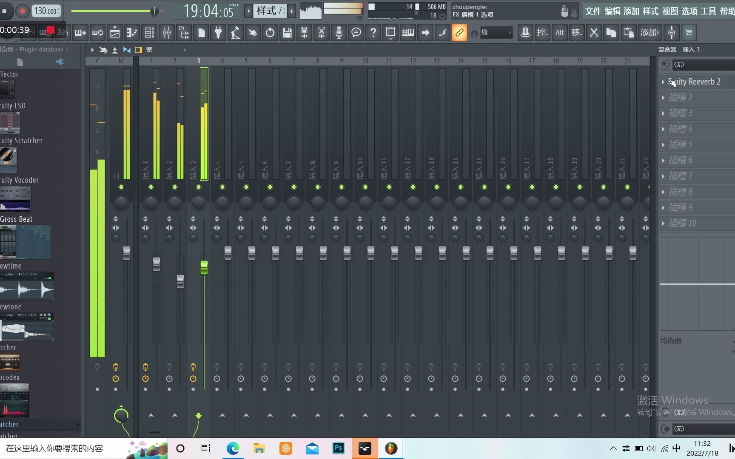Open the 添加 menu in menu bar
The height and width of the screenshot is (459, 735).
click(x=632, y=11)
